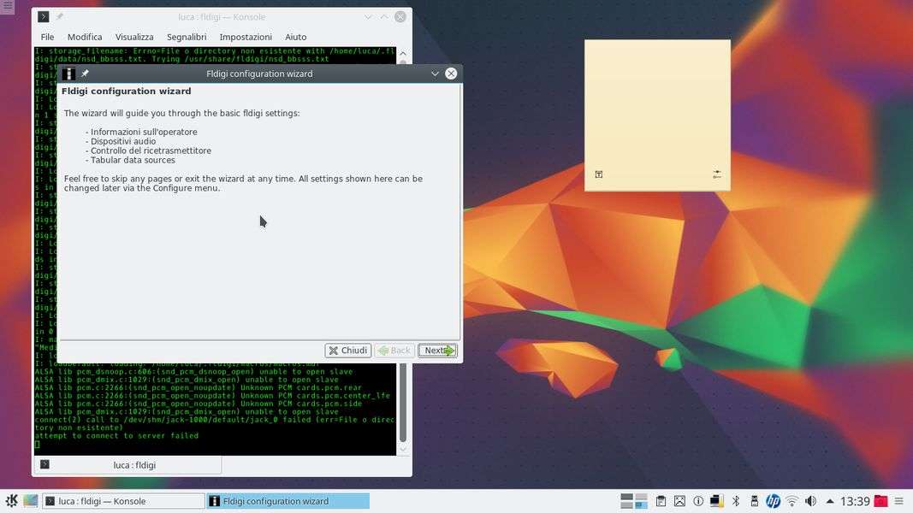The width and height of the screenshot is (913, 513).
Task: Open the KDE application launcher
Action: pyautogui.click(x=12, y=501)
